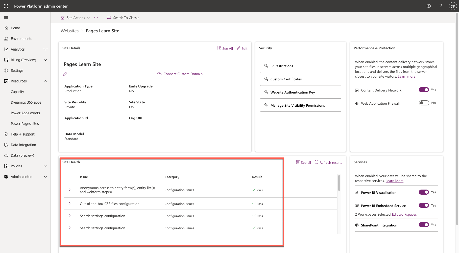The width and height of the screenshot is (459, 253).
Task: Click the Analytics chart icon
Action: click(x=6, y=49)
